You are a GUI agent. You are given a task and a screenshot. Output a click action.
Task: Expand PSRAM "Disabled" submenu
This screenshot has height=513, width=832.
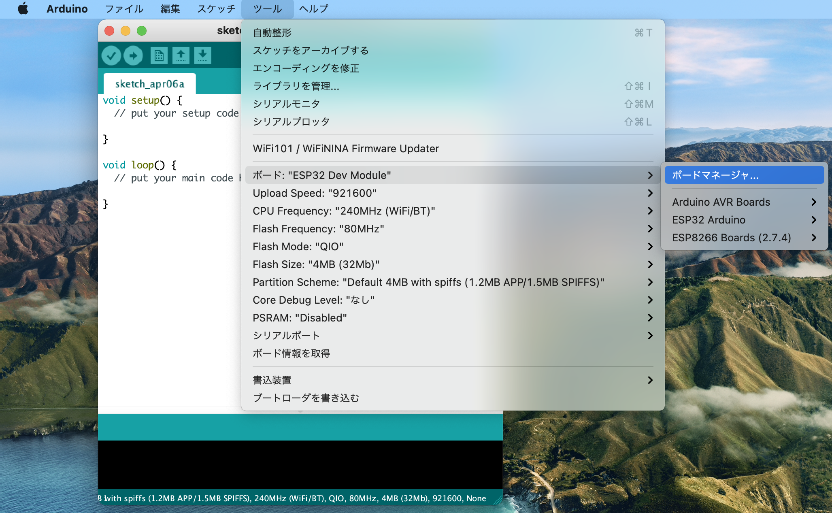(453, 317)
